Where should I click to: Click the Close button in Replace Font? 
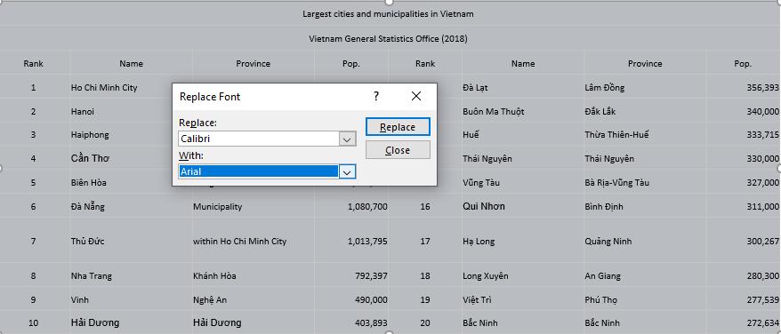pyautogui.click(x=398, y=150)
